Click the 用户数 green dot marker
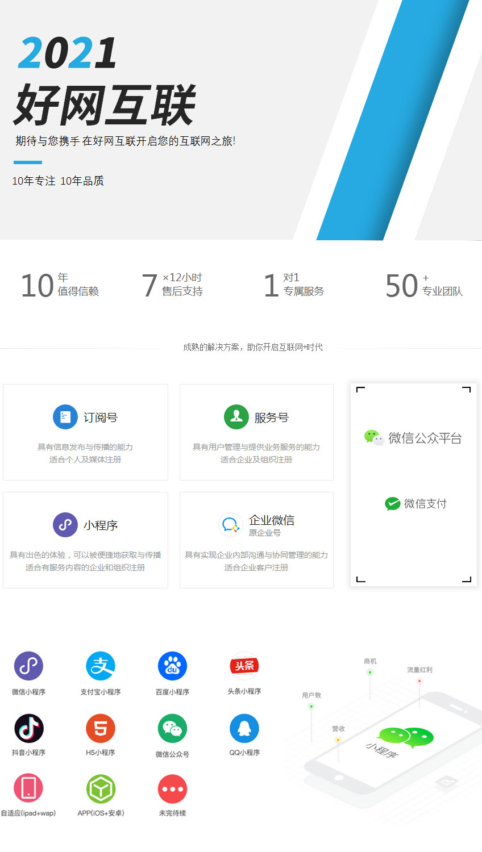 coord(311,707)
